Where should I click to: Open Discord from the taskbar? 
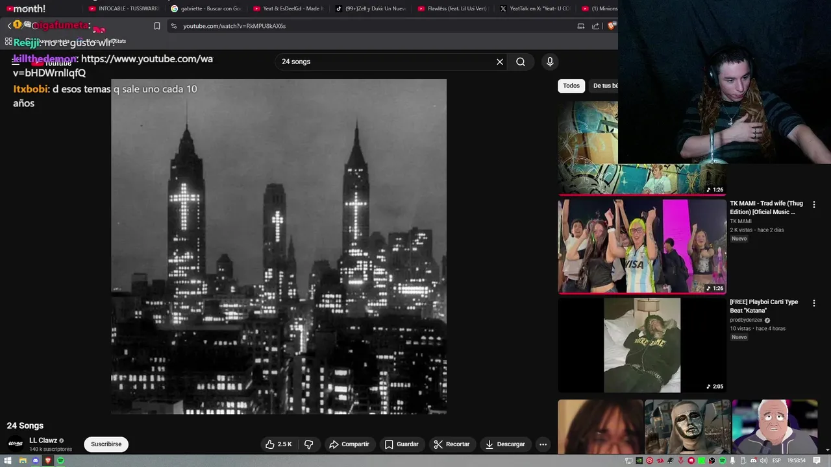tap(35, 461)
